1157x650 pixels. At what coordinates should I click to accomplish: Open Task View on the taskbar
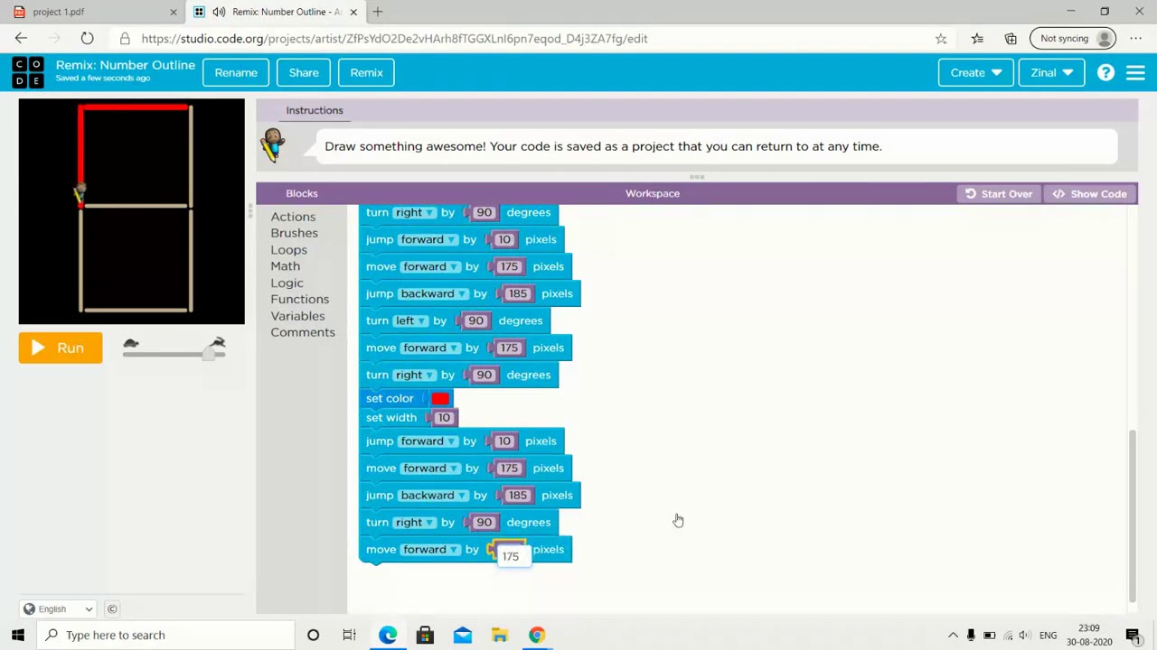tap(349, 635)
